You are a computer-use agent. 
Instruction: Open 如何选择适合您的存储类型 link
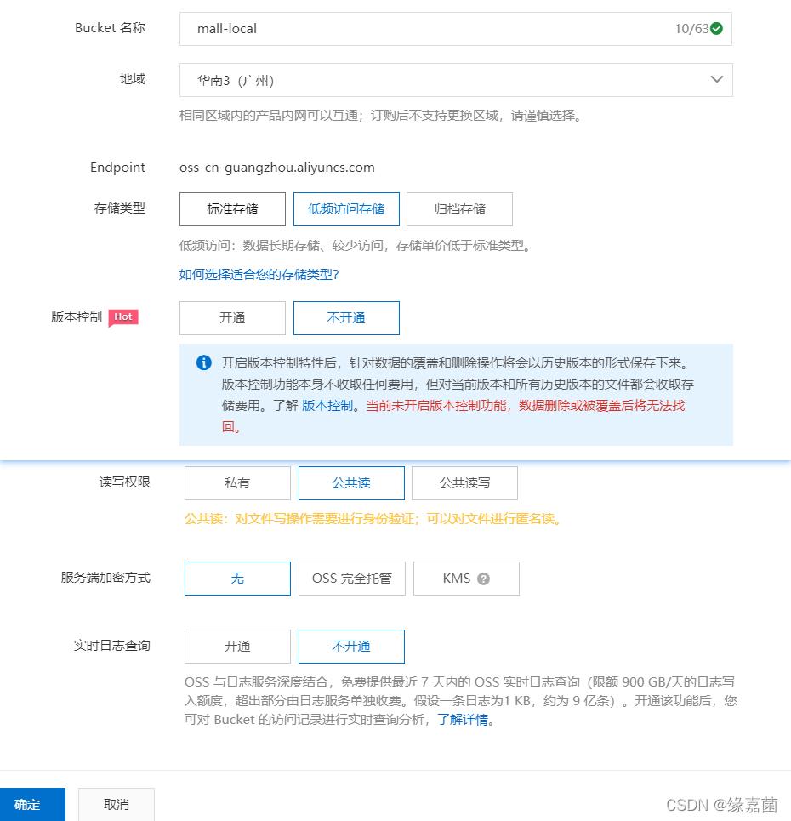point(259,274)
